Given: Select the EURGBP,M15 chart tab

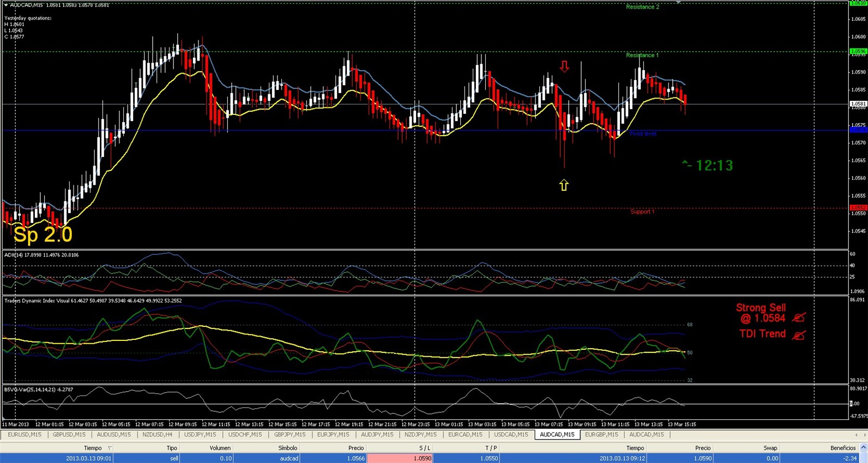Looking at the screenshot, I should point(601,435).
